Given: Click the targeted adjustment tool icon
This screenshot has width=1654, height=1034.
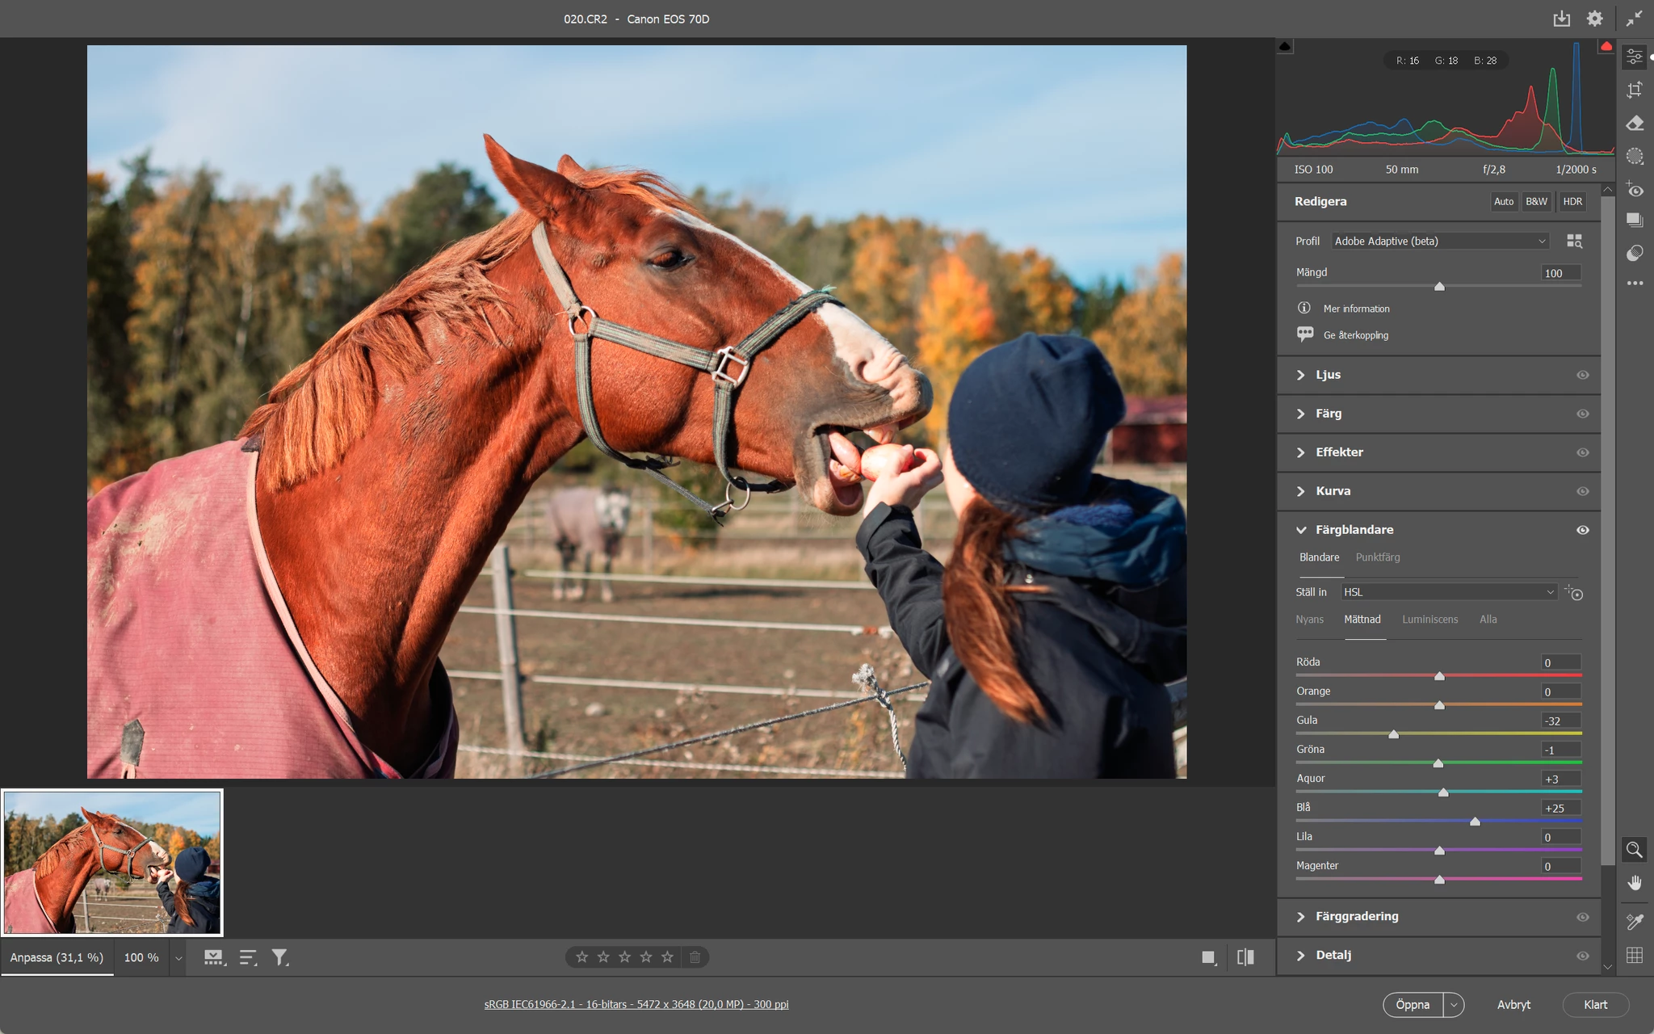Looking at the screenshot, I should tap(1574, 593).
